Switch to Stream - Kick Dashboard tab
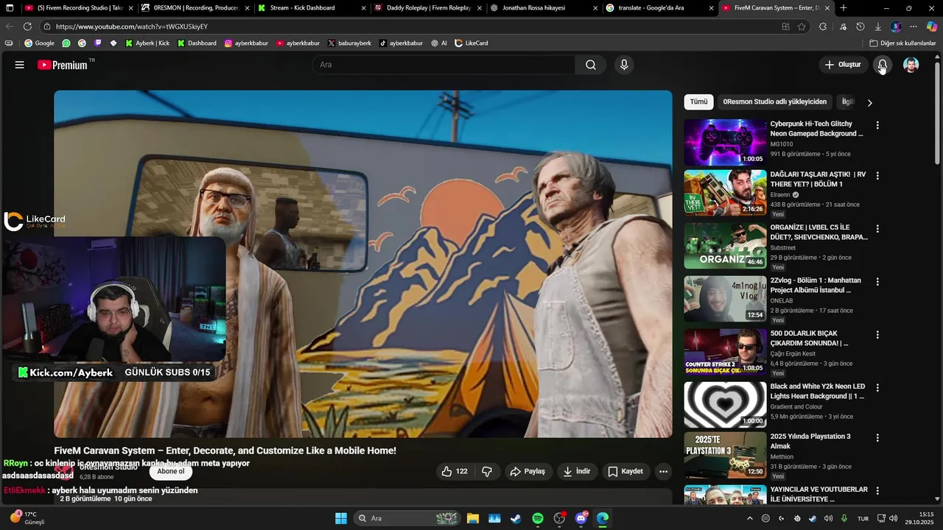 click(x=312, y=8)
